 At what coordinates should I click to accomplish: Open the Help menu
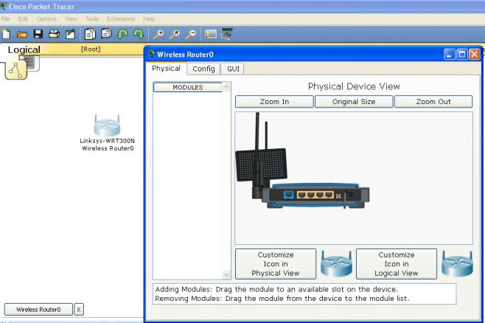(149, 19)
